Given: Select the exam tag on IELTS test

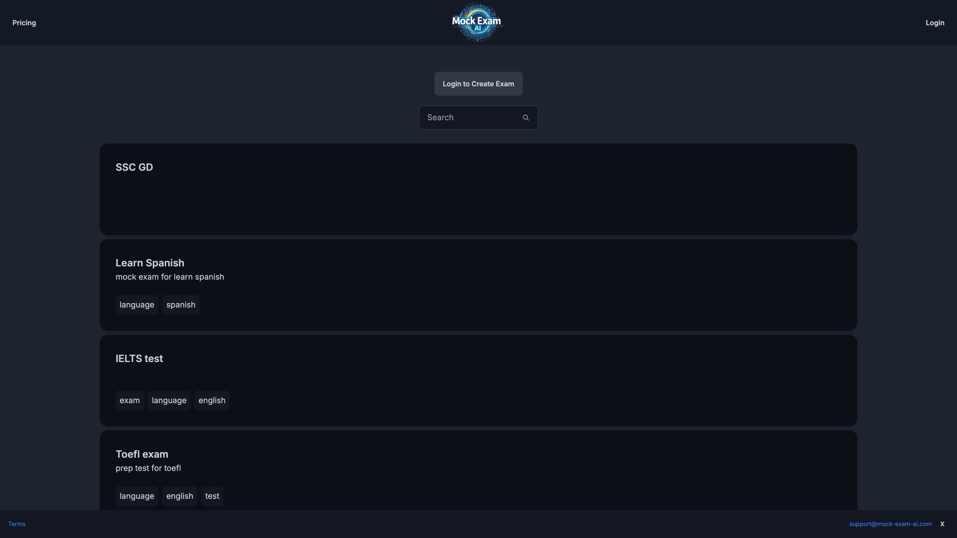Looking at the screenshot, I should 129,400.
